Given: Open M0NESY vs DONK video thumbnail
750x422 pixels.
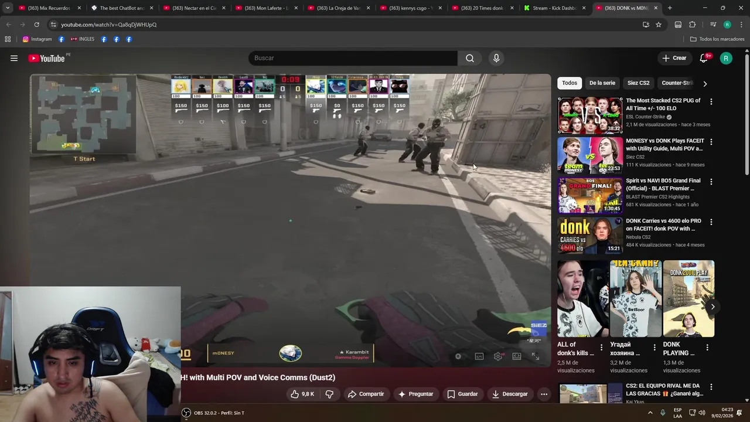Looking at the screenshot, I should (589, 155).
